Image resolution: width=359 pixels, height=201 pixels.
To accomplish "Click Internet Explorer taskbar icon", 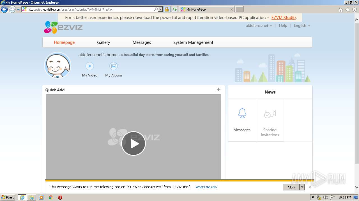I will point(22,197).
